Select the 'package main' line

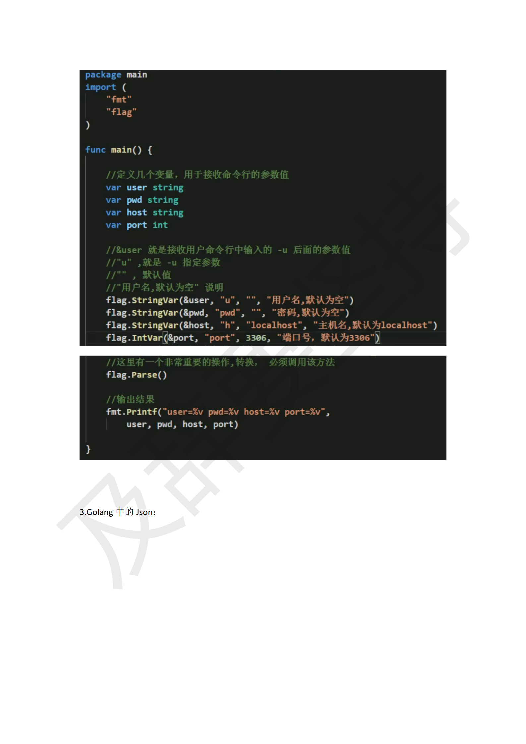click(x=116, y=75)
